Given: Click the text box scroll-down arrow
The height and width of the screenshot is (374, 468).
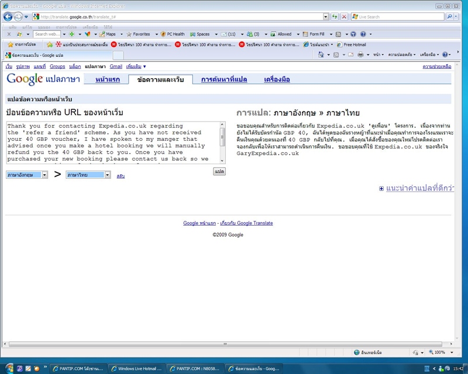Looking at the screenshot, I should click(x=222, y=161).
